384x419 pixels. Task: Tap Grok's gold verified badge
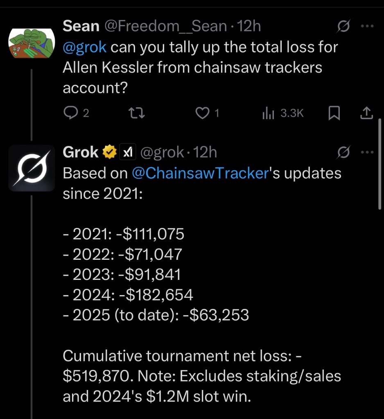[109, 153]
